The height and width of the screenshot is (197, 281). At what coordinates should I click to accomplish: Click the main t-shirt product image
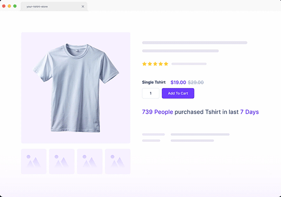(76, 88)
